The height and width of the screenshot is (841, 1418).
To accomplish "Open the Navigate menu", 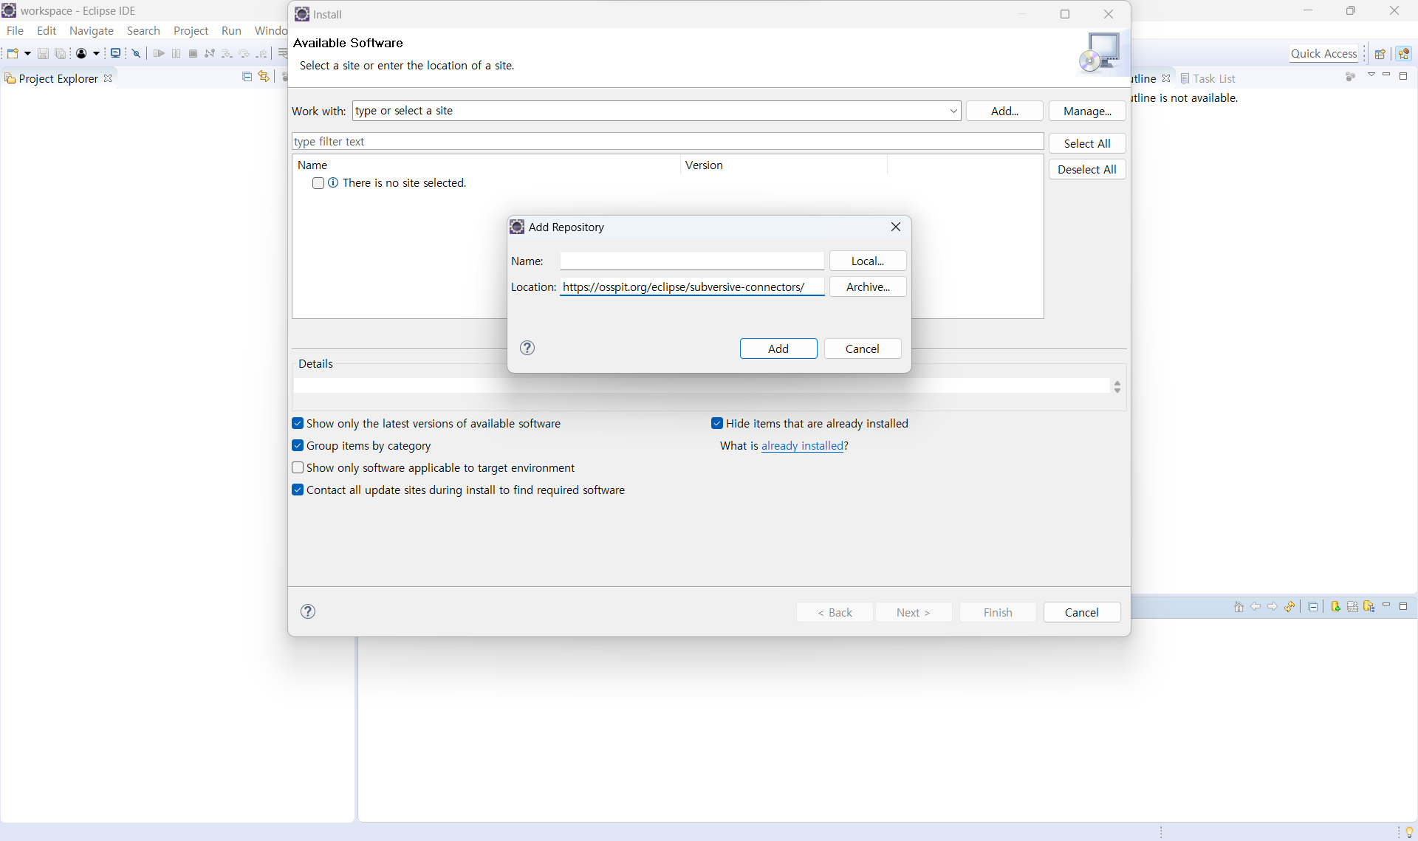I will [x=92, y=30].
